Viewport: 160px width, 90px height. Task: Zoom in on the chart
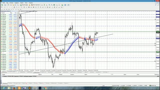pos(49,5)
